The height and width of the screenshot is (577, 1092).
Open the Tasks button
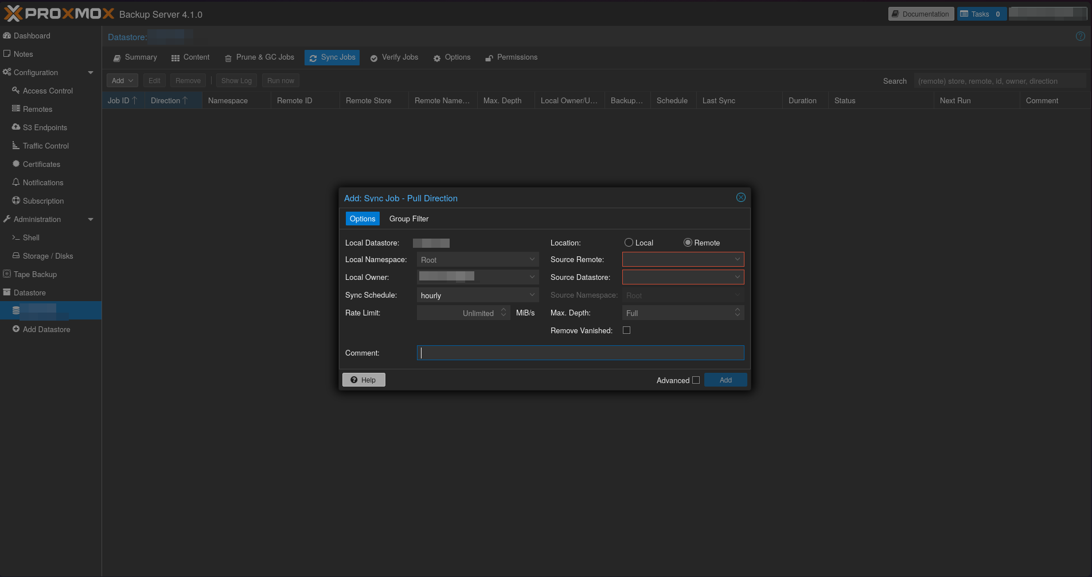tap(982, 14)
